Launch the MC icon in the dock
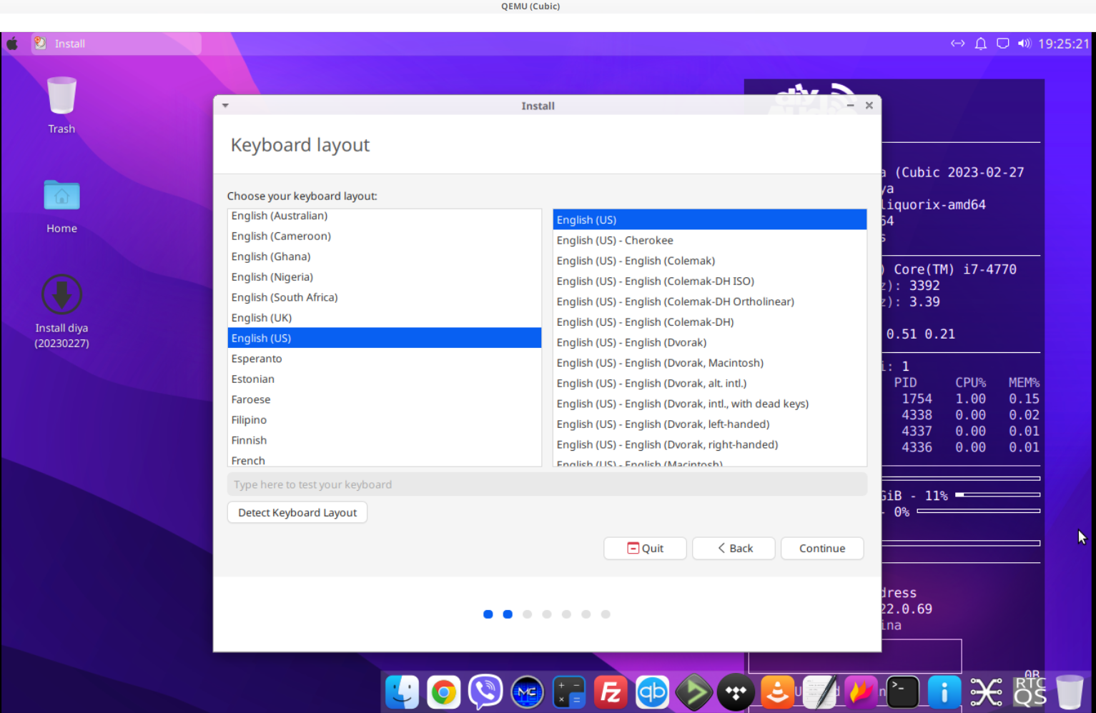 tap(527, 692)
